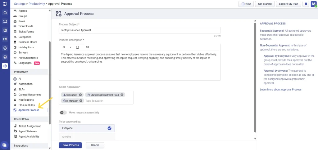Select the Anyone approval option
This screenshot has height=150, width=318.
coord(87,137)
